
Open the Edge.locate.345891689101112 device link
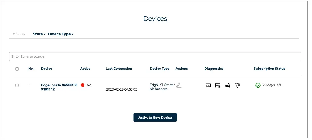click(x=59, y=87)
